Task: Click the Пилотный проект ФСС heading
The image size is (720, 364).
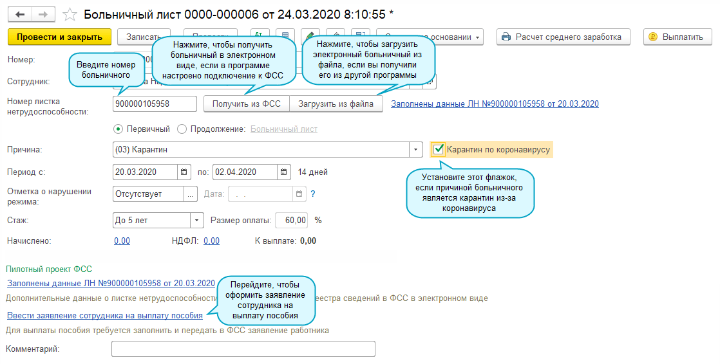Action: tap(49, 269)
